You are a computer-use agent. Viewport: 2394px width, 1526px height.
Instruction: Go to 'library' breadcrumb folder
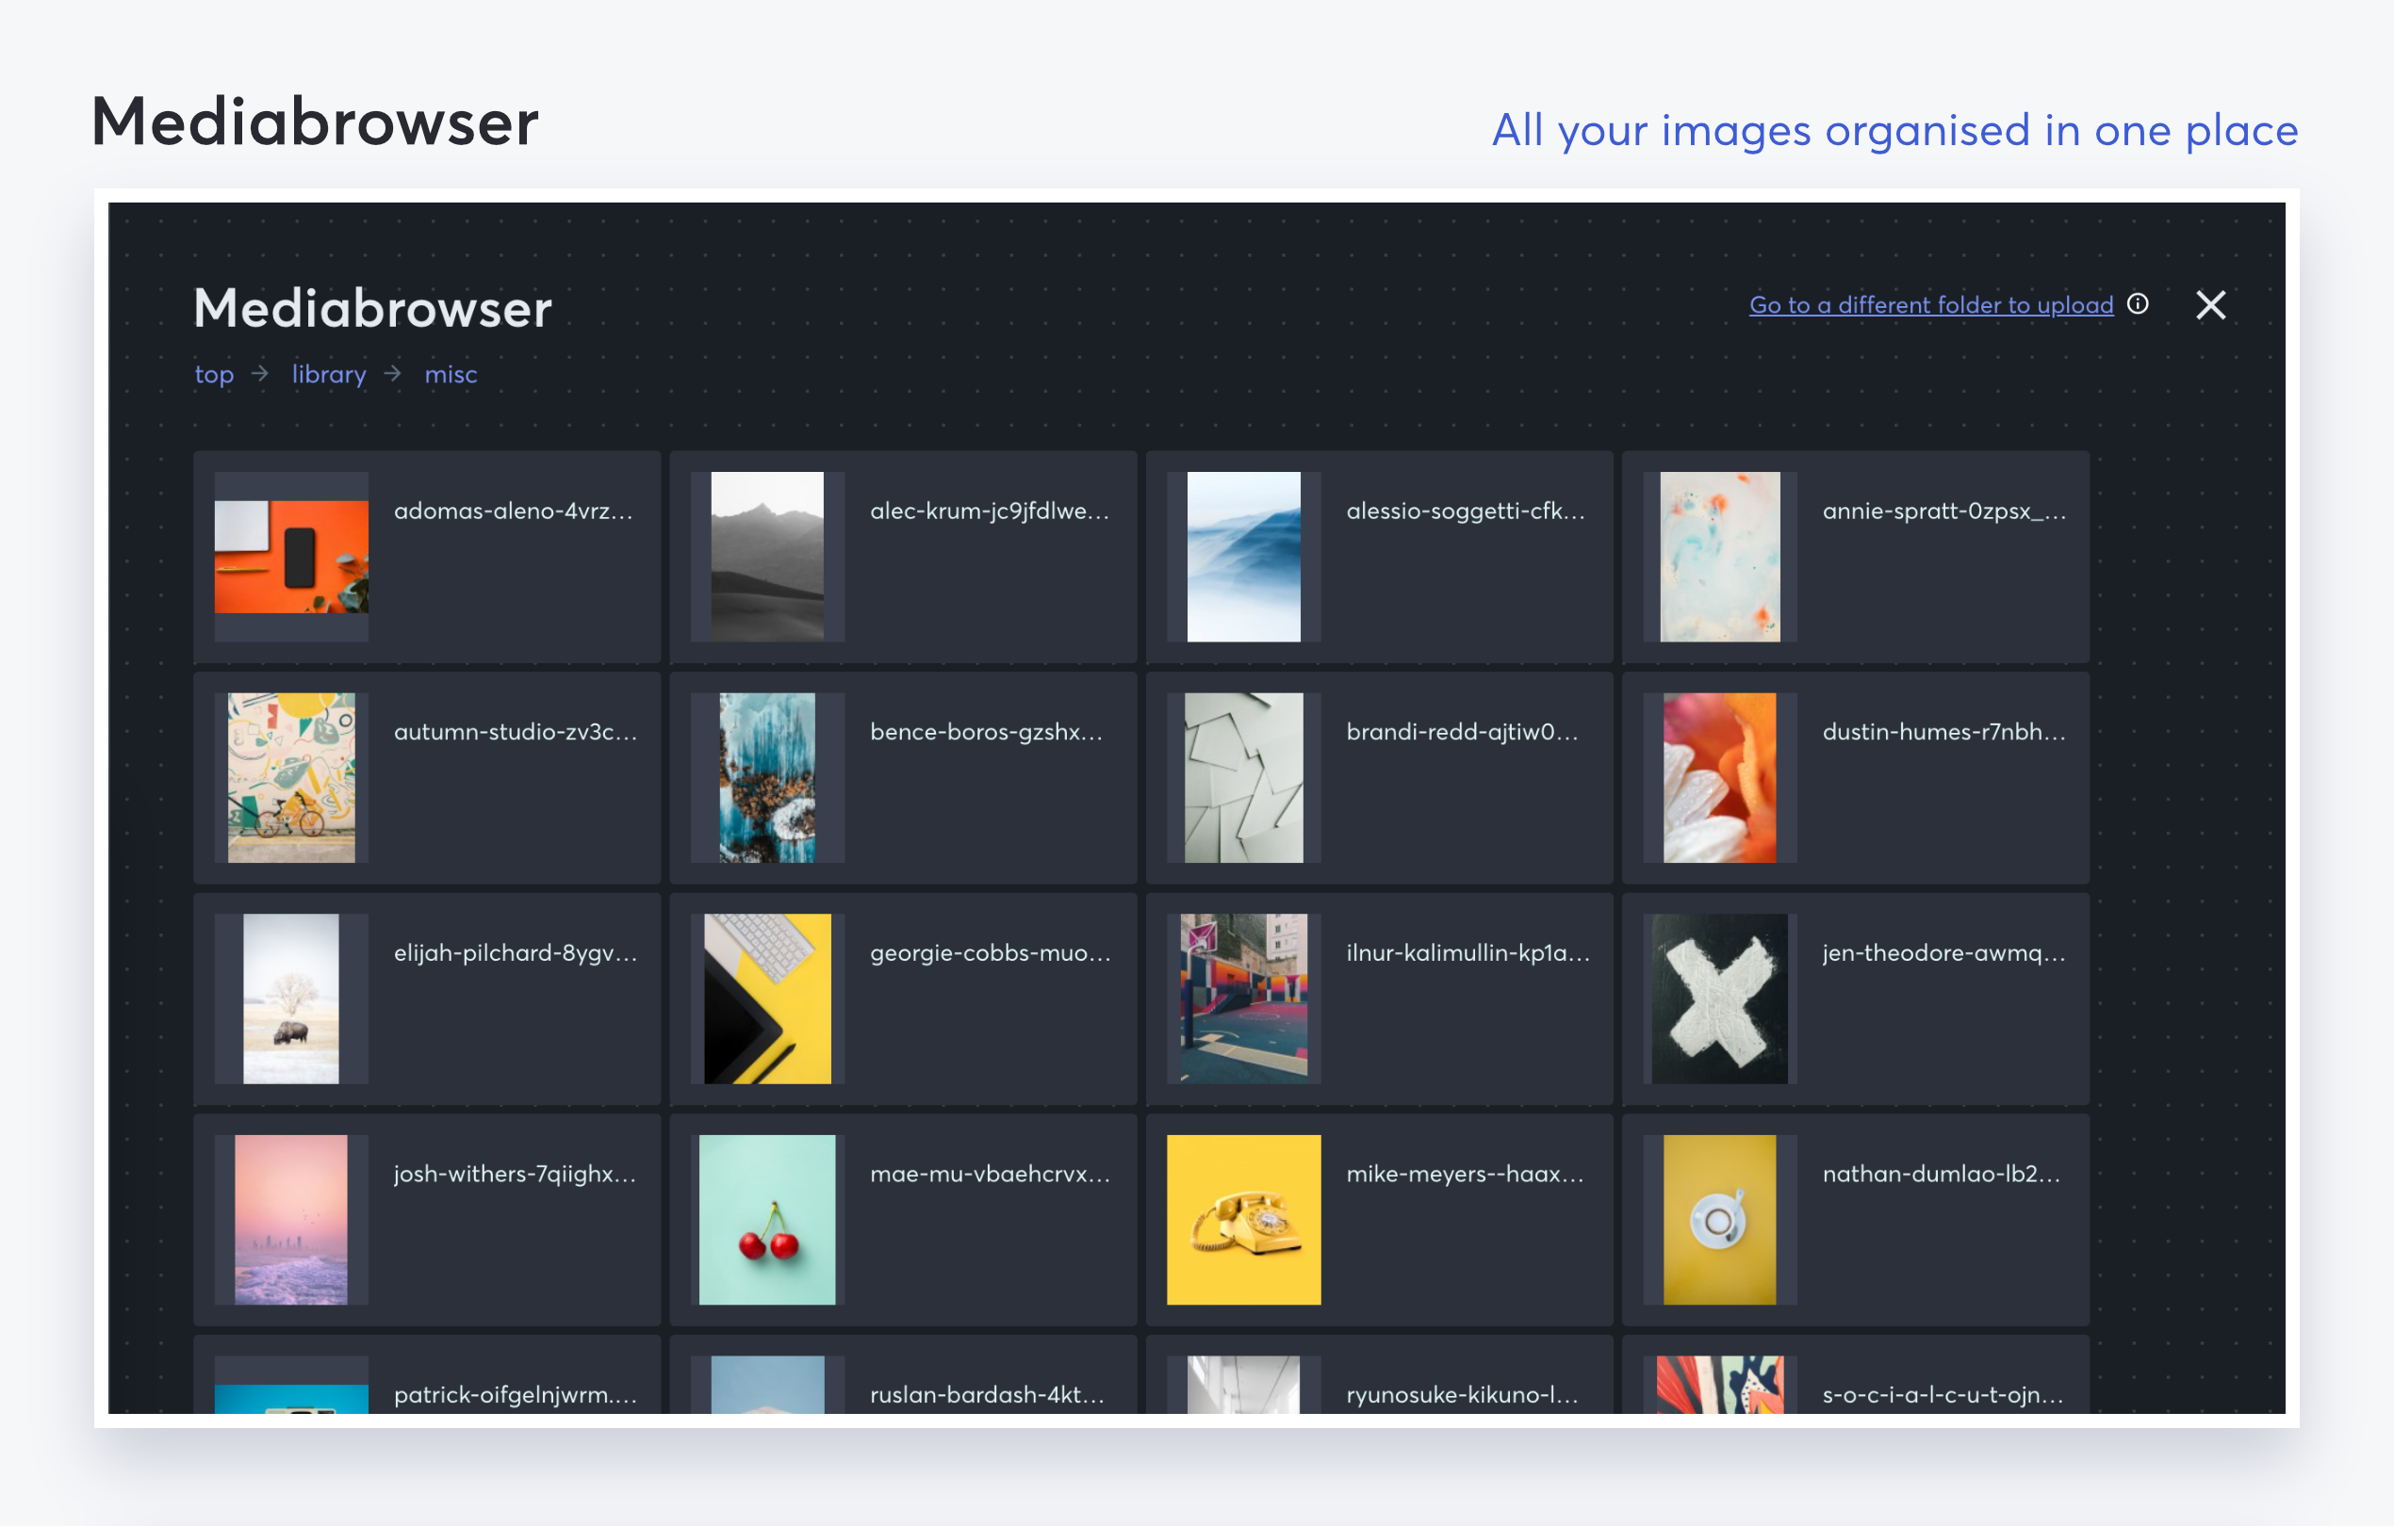tap(328, 375)
